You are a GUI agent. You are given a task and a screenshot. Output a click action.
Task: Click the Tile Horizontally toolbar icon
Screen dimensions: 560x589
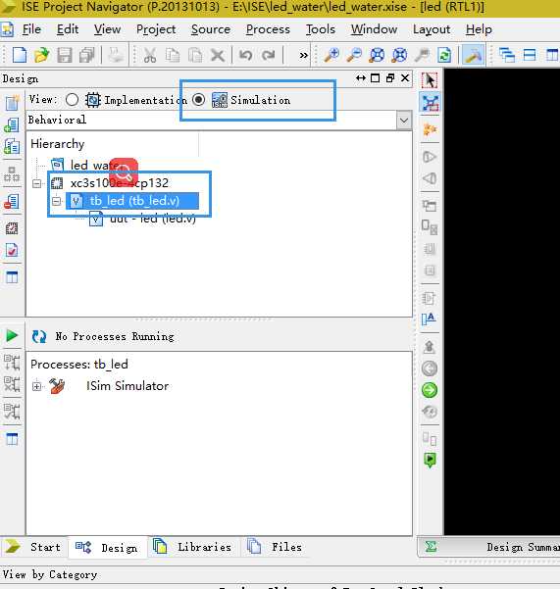(530, 55)
